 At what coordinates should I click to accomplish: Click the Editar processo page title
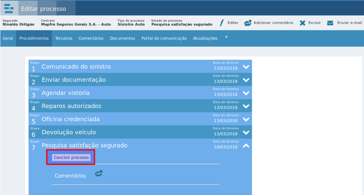43,9
